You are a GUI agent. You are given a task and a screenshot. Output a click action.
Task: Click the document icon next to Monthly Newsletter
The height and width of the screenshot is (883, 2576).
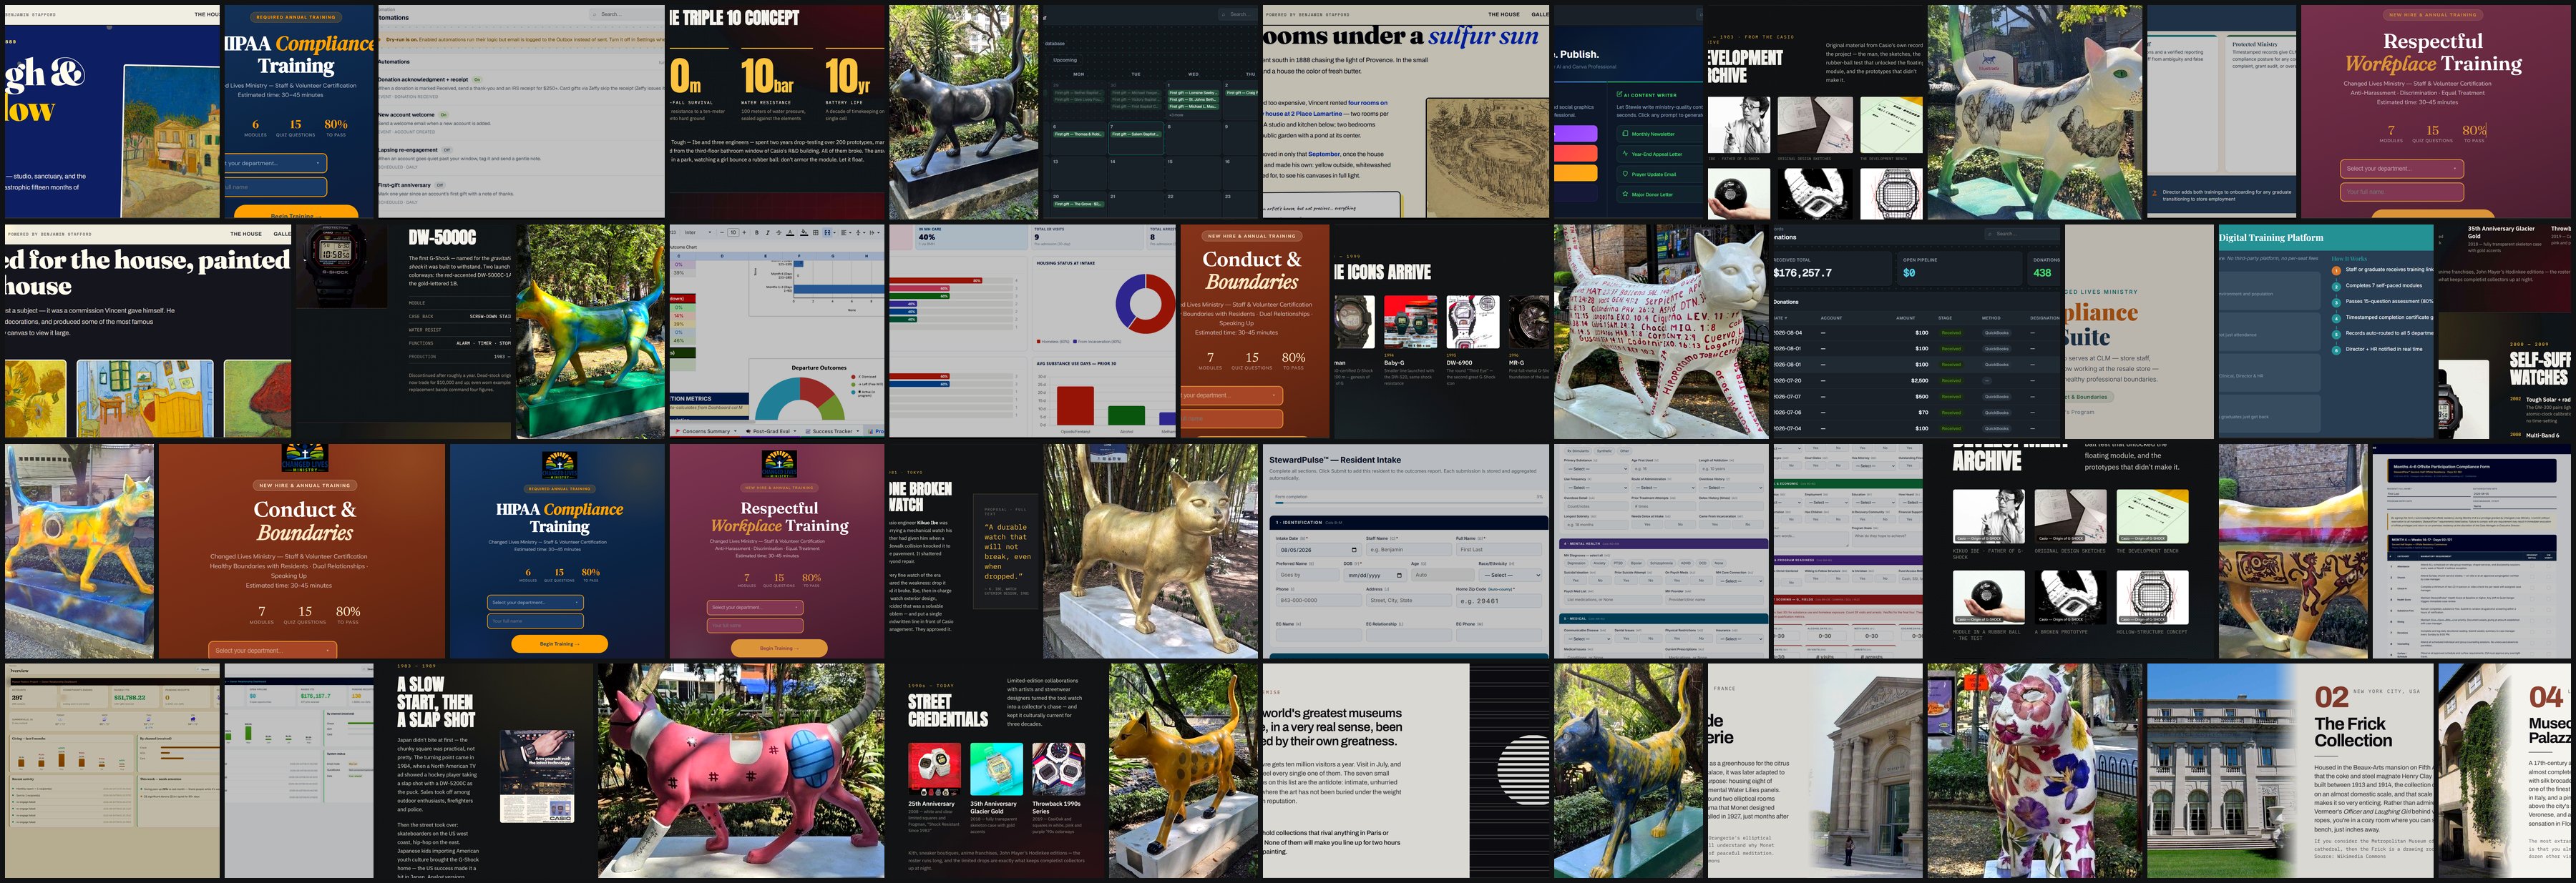[x=1625, y=134]
